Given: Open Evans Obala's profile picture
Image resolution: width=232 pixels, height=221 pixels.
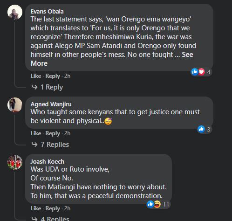Looking at the screenshot, I should point(15,12).
